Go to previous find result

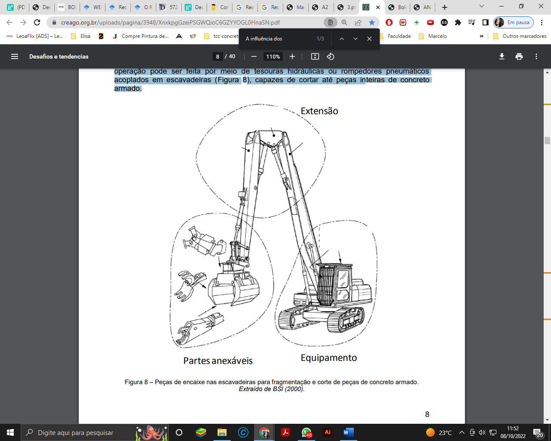pos(342,39)
